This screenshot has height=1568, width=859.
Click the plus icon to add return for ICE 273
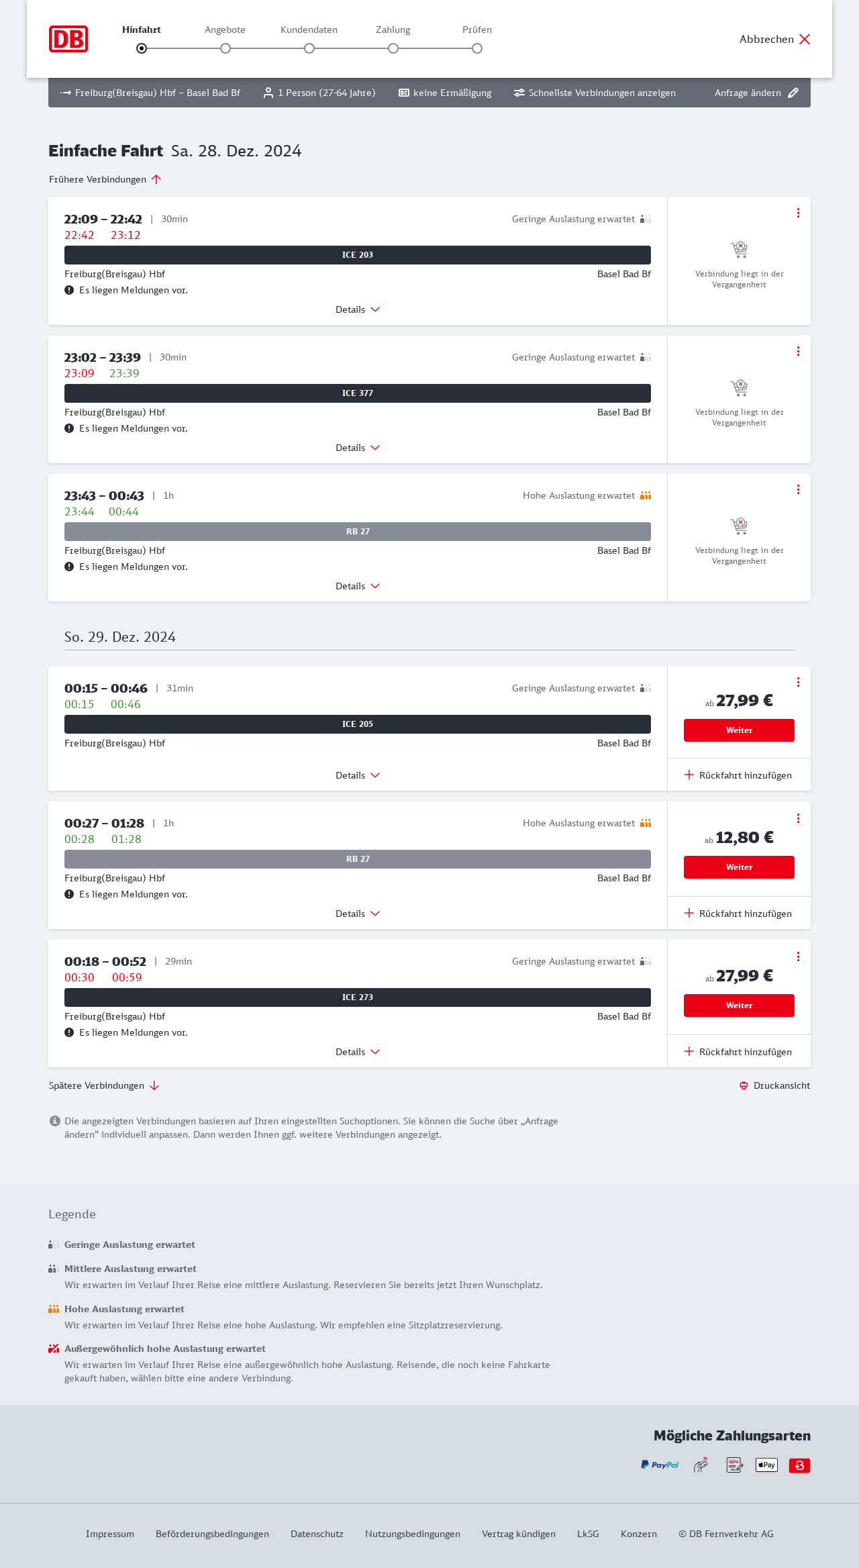pyautogui.click(x=689, y=1051)
